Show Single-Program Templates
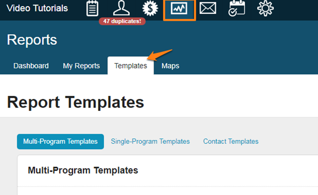 150,141
